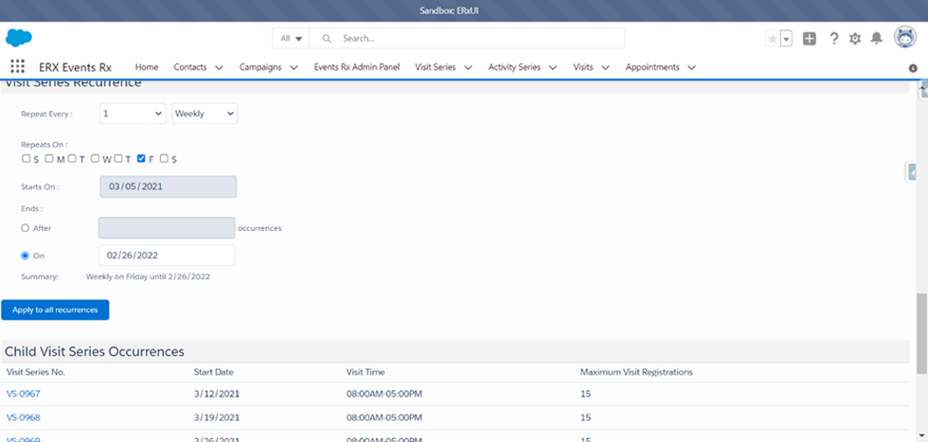
Task: Click the Ends On date field
Action: click(x=167, y=256)
